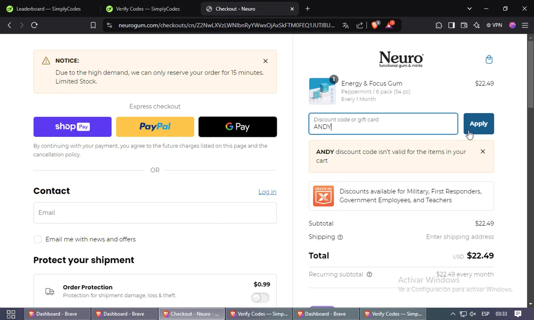Open the translate page icon
The height and width of the screenshot is (320, 534).
[345, 25]
